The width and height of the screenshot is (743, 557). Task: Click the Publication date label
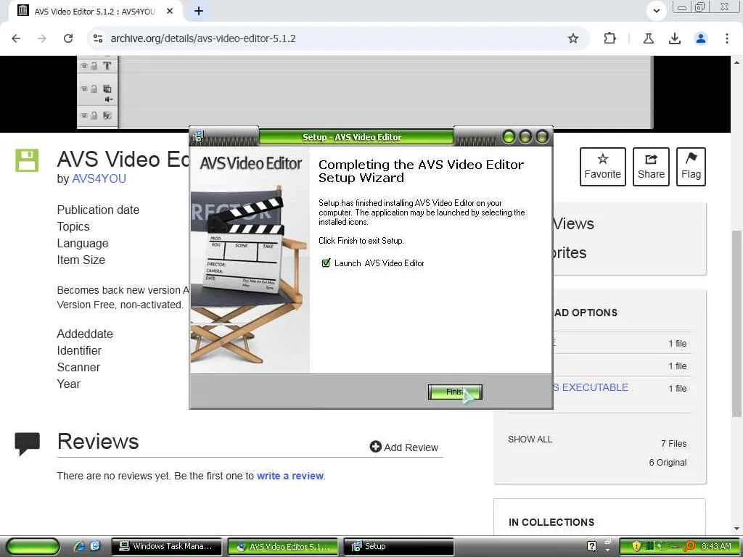(98, 210)
